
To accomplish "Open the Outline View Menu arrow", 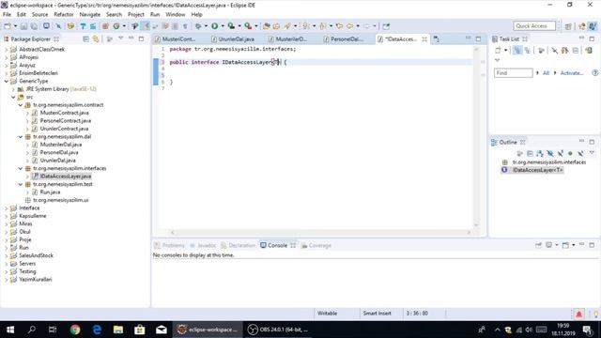I will (x=592, y=153).
